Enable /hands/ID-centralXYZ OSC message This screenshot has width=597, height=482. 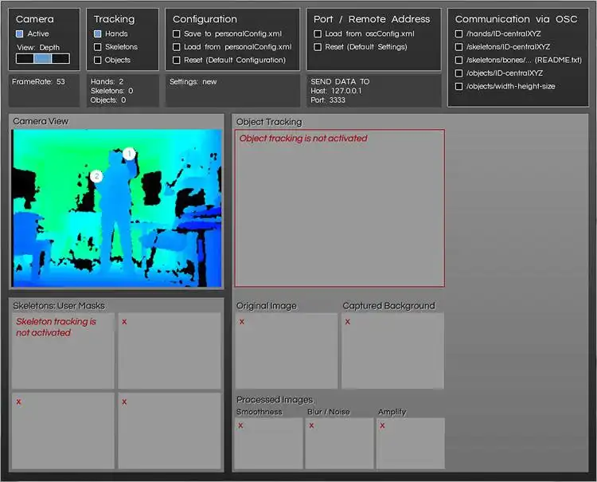click(458, 34)
